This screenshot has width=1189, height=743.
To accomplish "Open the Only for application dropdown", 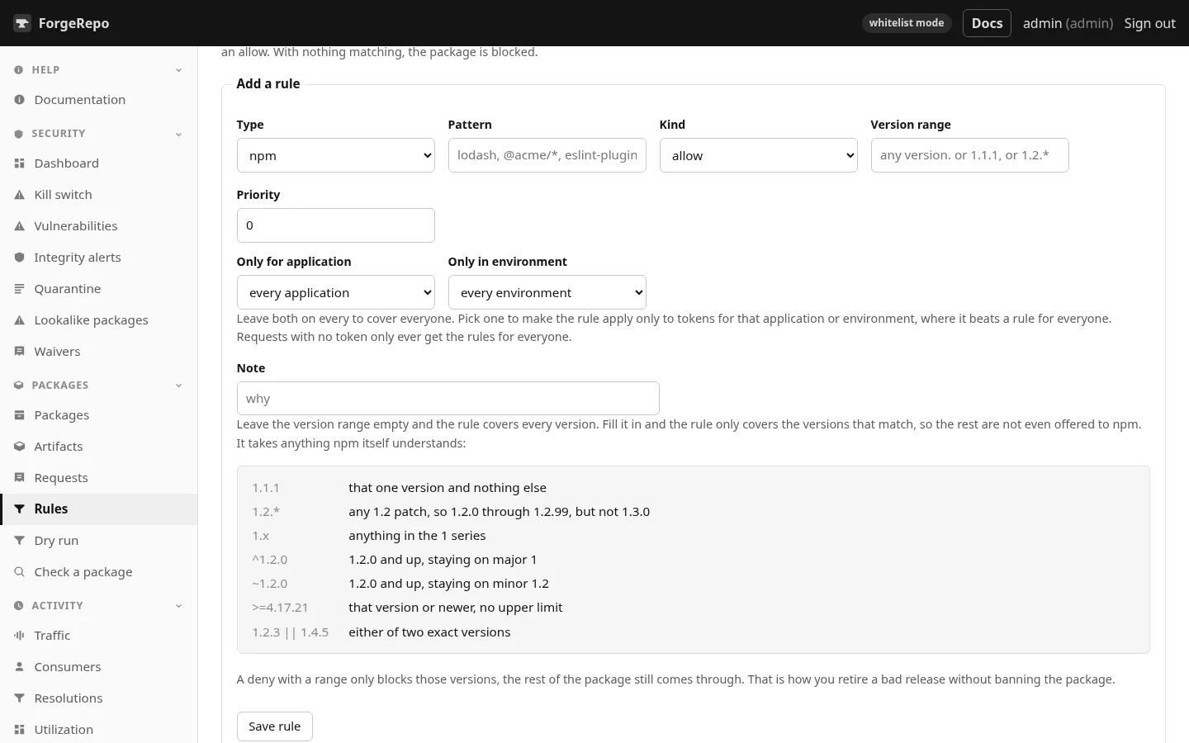I will tap(335, 292).
